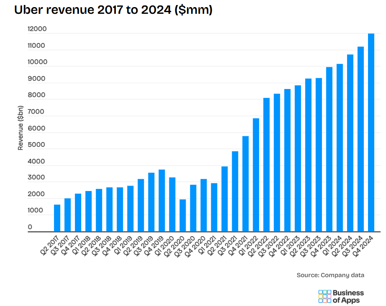Choose the Q3 2020 bar in the chart
The height and width of the screenshot is (306, 386).
coord(193,208)
